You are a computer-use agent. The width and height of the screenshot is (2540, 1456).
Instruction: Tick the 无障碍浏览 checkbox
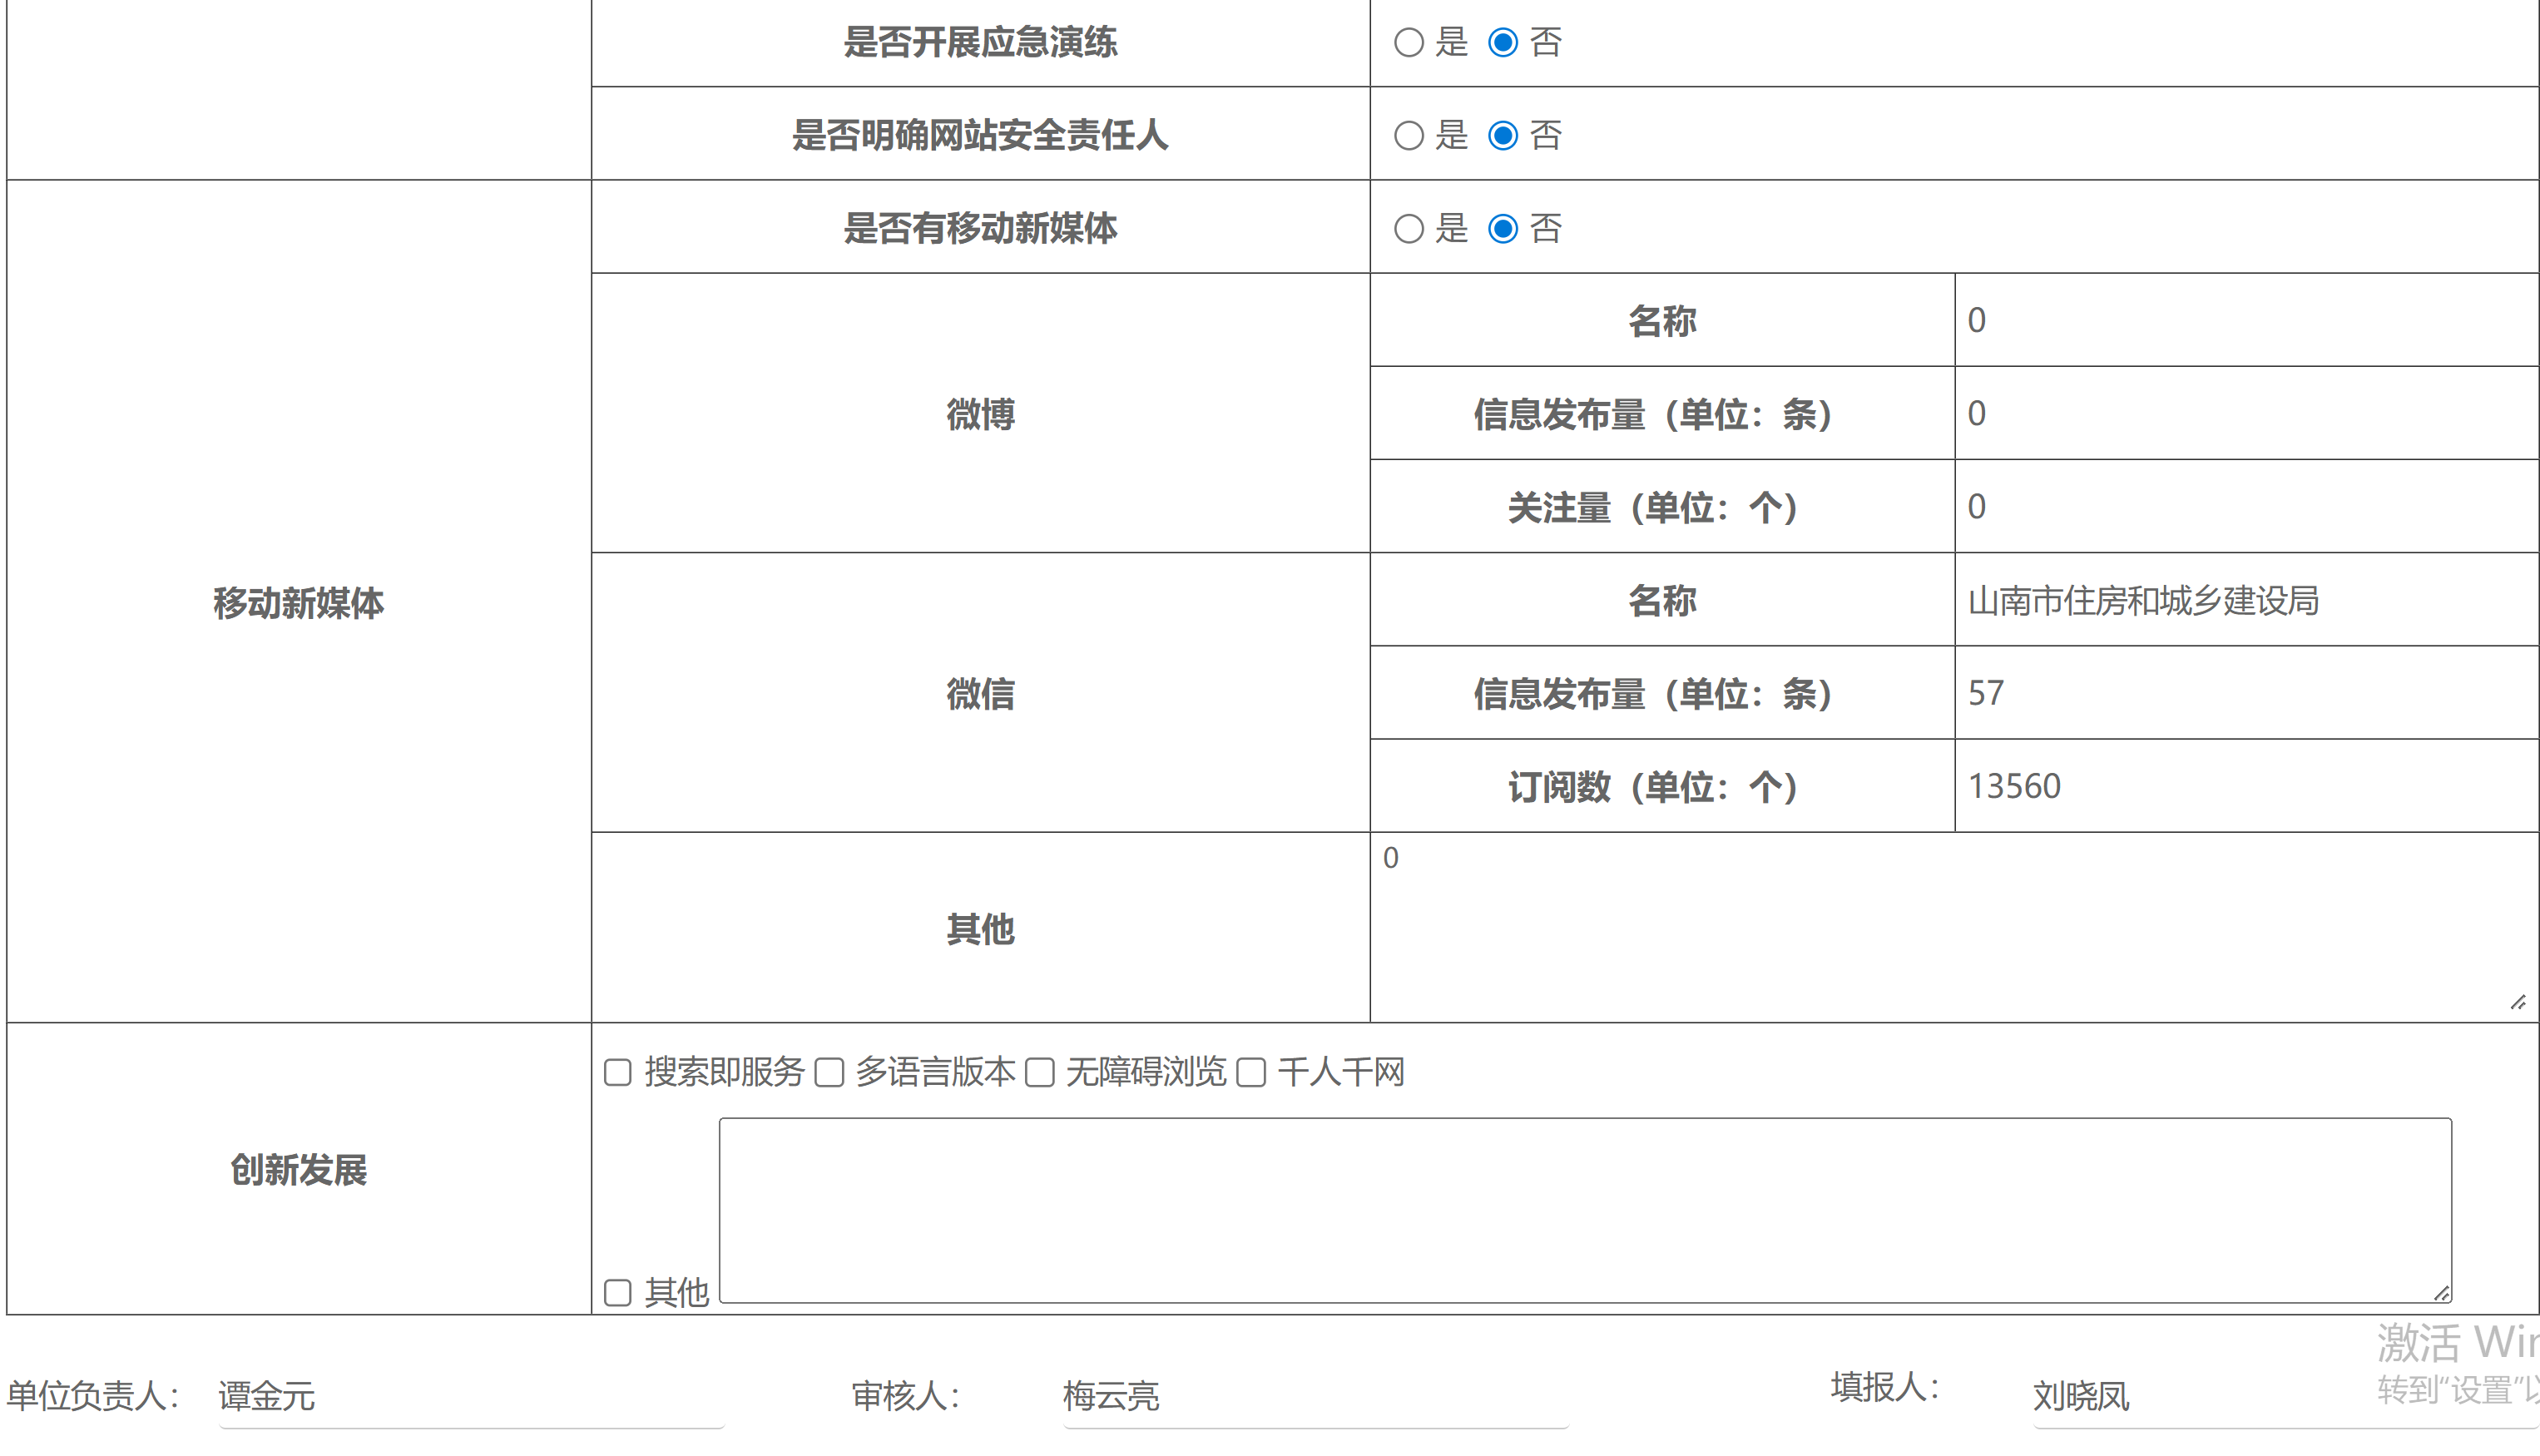click(x=1040, y=1073)
